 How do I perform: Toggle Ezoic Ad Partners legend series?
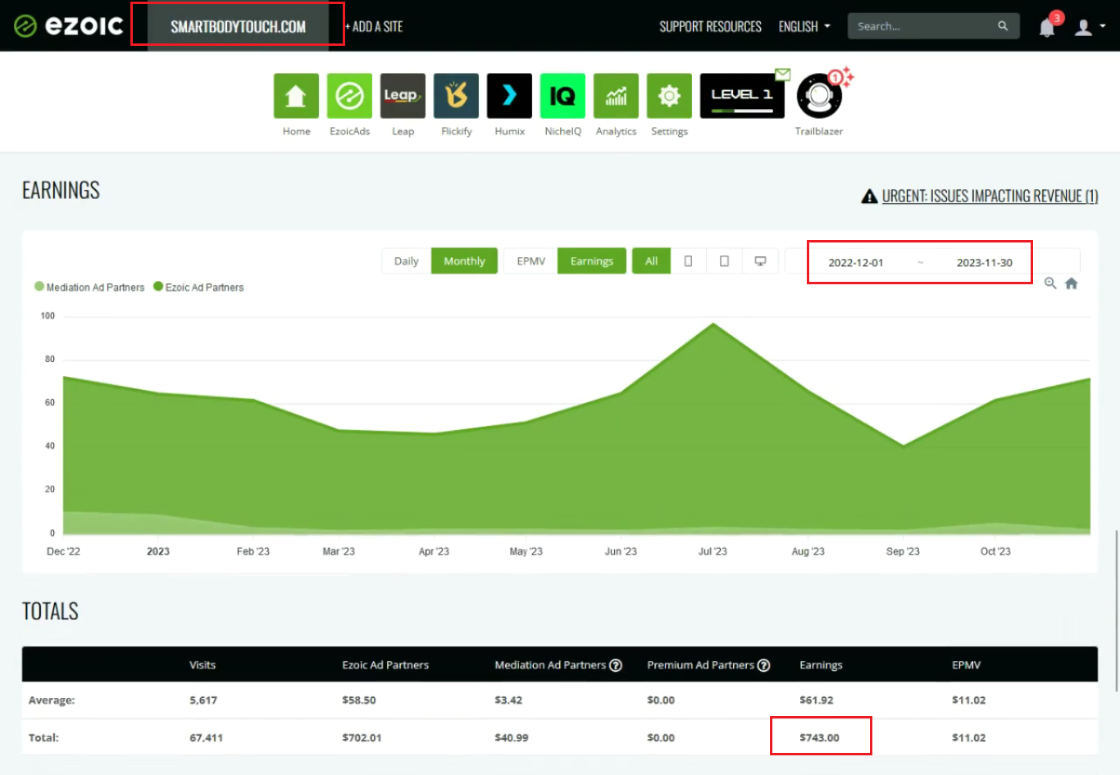[198, 288]
